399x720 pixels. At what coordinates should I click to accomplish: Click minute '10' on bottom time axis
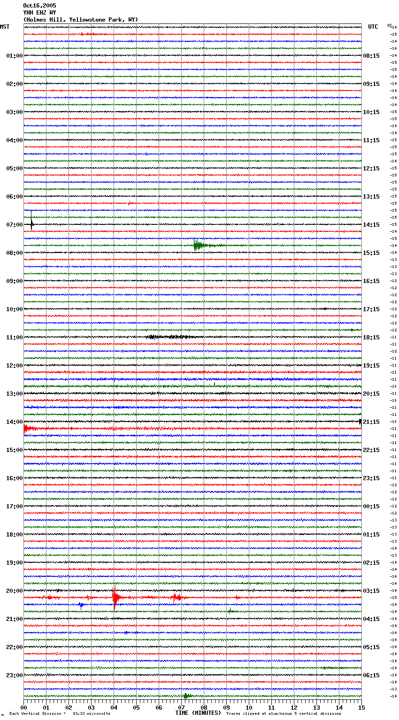[x=249, y=707]
